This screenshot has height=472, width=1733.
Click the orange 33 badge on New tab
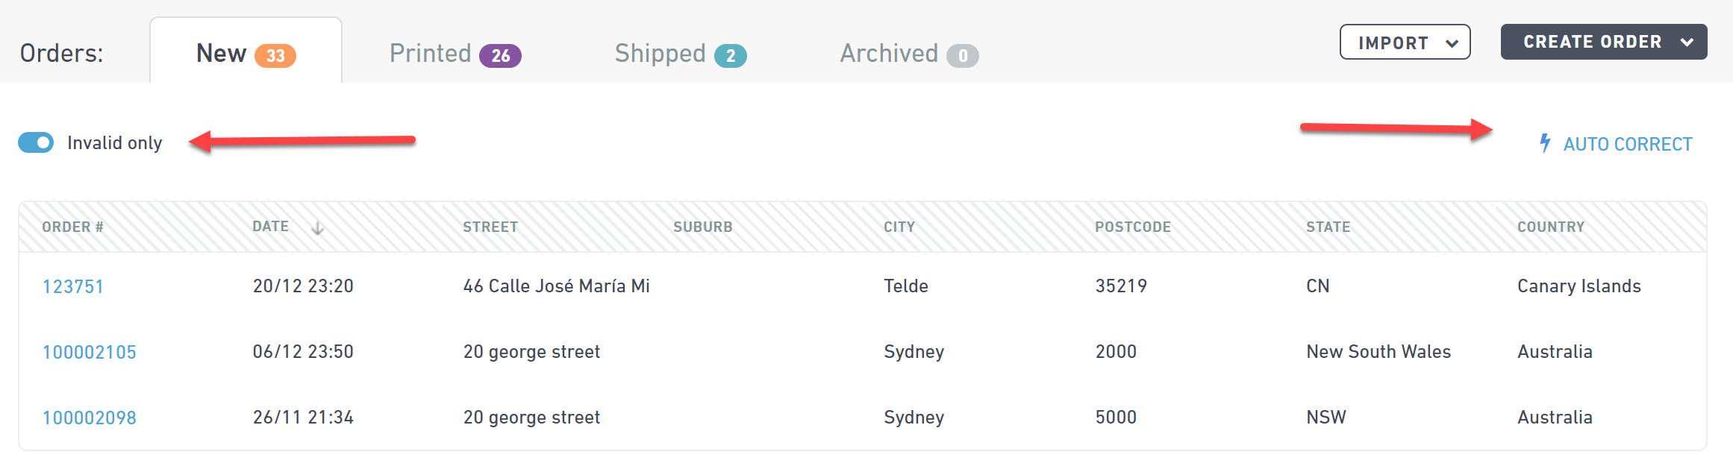coord(275,56)
